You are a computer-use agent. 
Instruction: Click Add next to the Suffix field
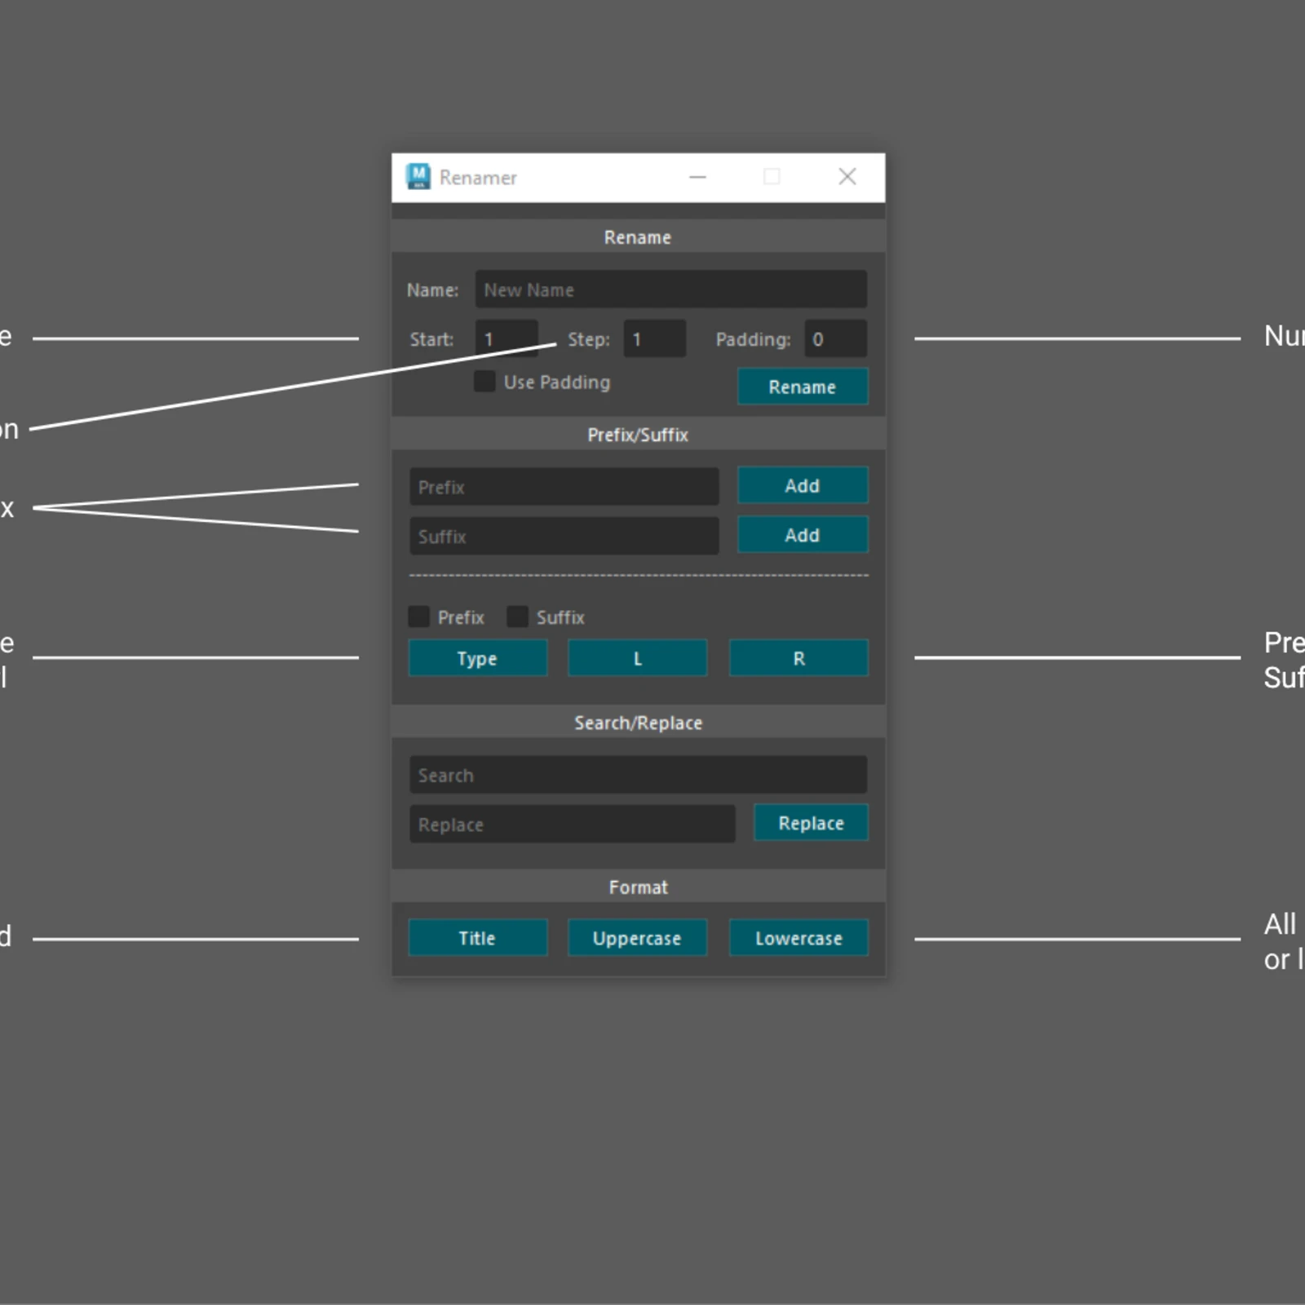pos(803,535)
